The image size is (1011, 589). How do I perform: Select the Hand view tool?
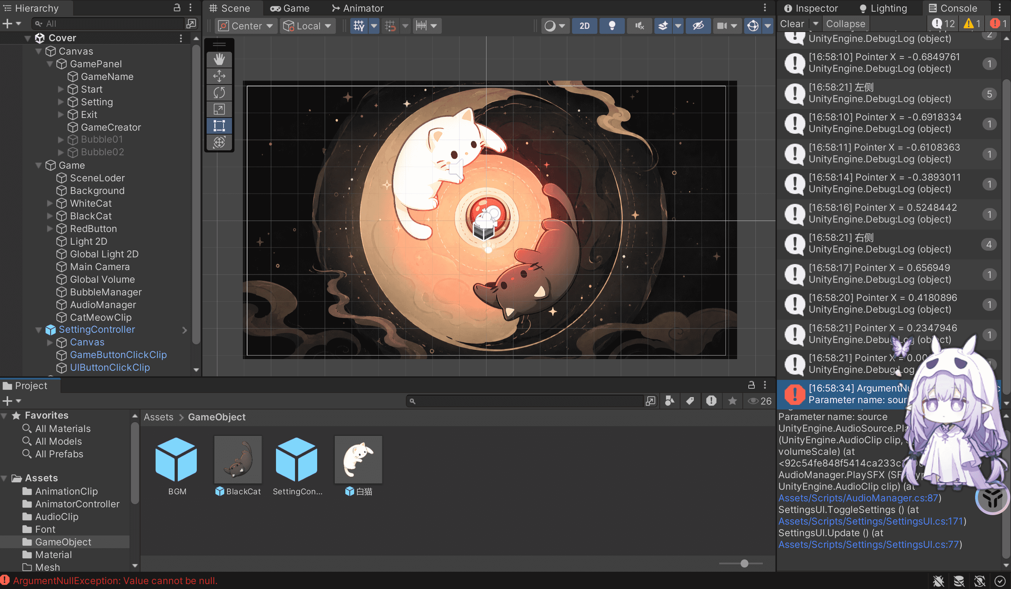click(219, 59)
